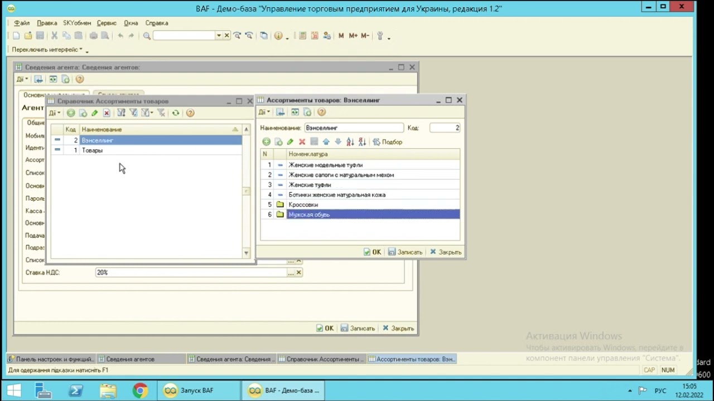Open the Сервис menu
Image resolution: width=714 pixels, height=401 pixels.
(107, 23)
